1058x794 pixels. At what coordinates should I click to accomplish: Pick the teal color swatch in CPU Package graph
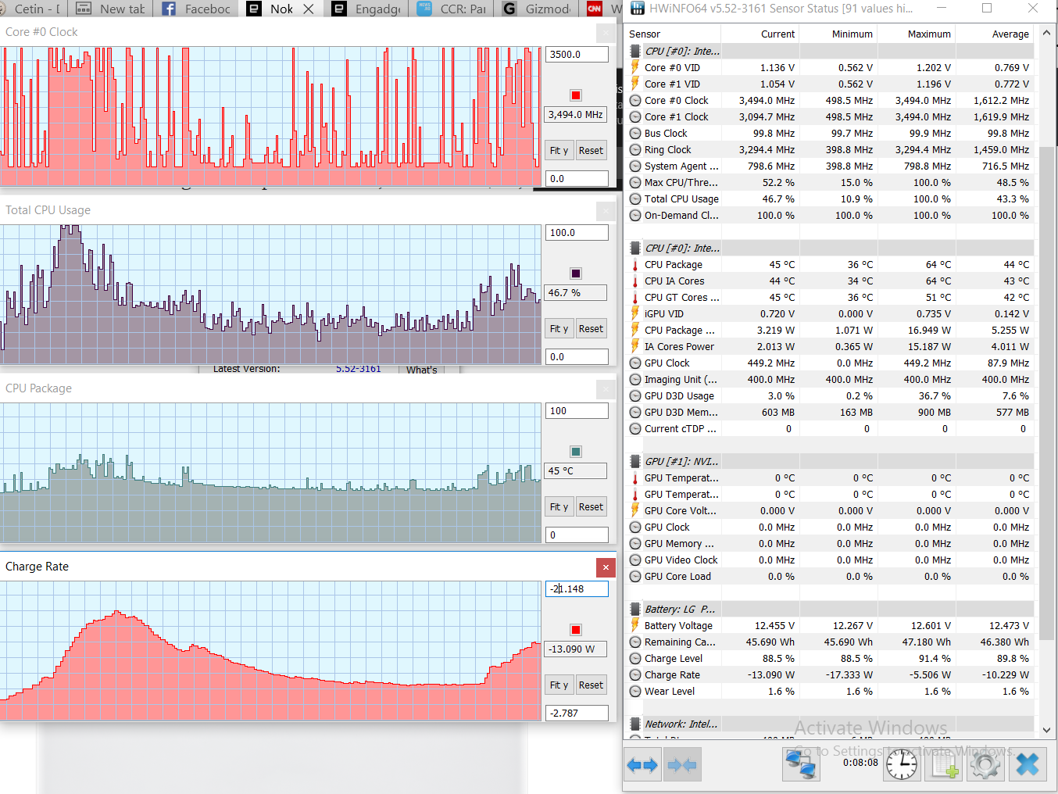(x=576, y=452)
